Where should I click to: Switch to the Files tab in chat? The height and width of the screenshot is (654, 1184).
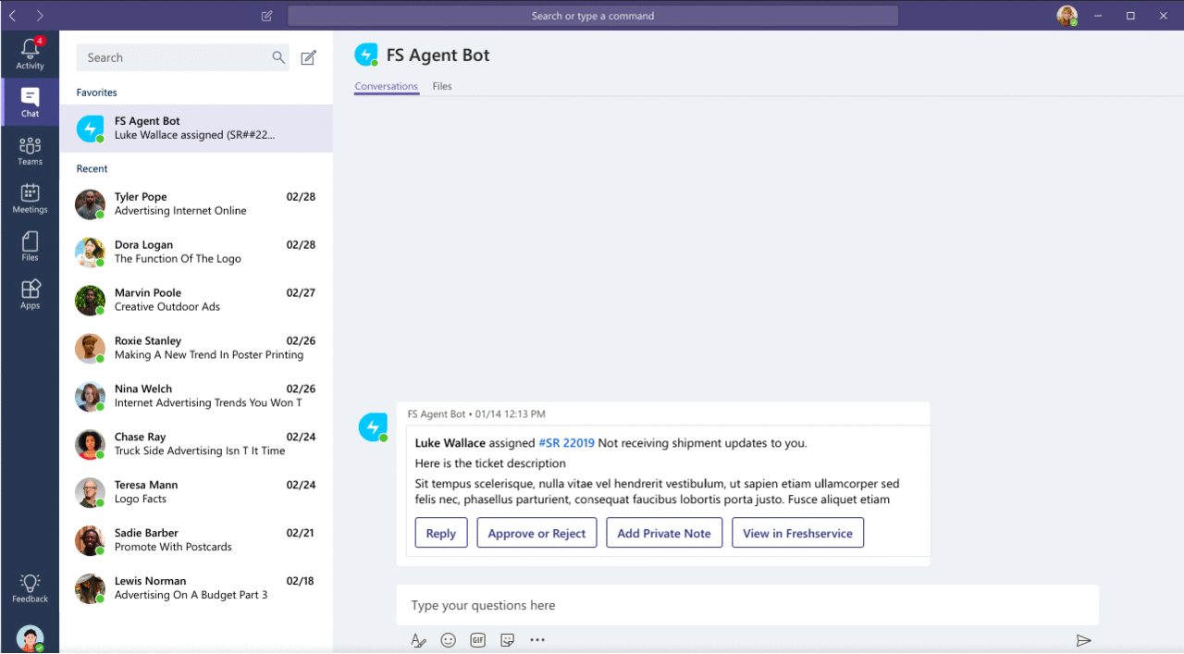tap(442, 86)
